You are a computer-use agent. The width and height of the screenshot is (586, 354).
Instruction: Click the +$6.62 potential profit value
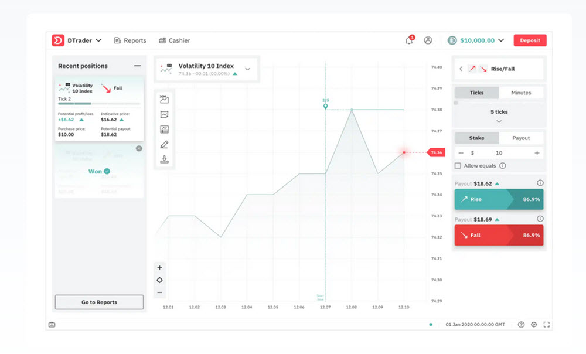point(66,120)
